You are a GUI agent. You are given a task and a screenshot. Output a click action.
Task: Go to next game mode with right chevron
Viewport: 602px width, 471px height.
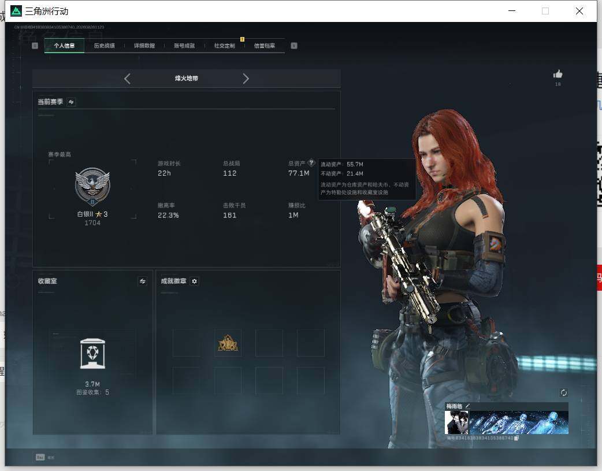[x=246, y=79]
